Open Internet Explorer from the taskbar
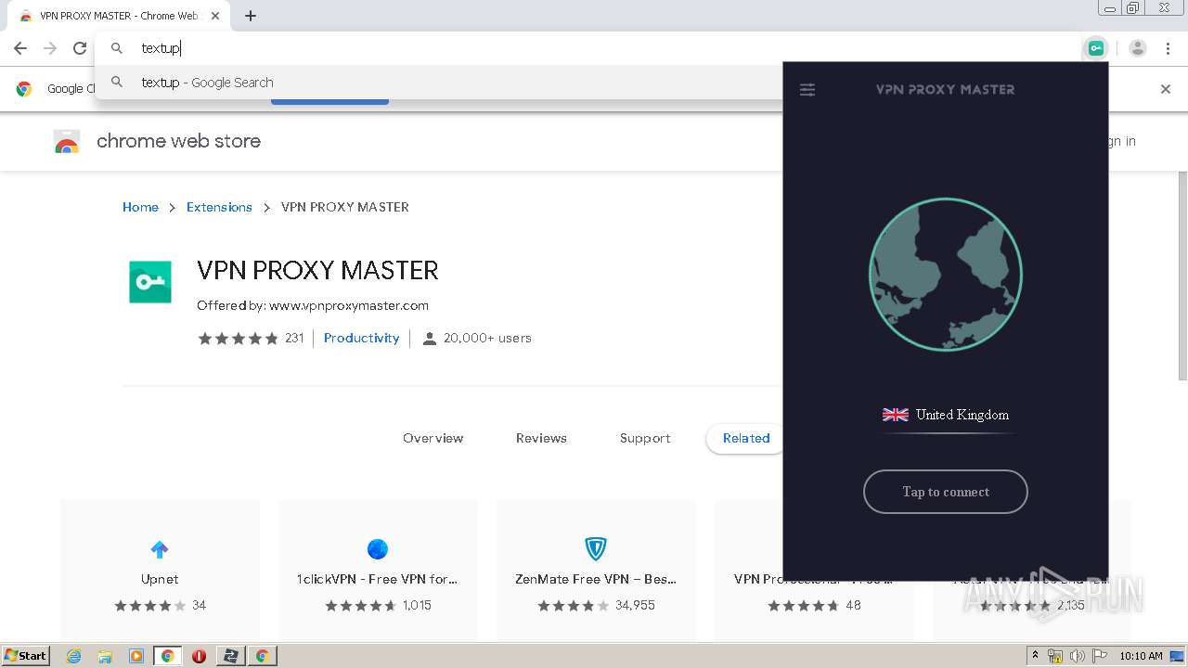This screenshot has height=668, width=1188. tap(74, 656)
